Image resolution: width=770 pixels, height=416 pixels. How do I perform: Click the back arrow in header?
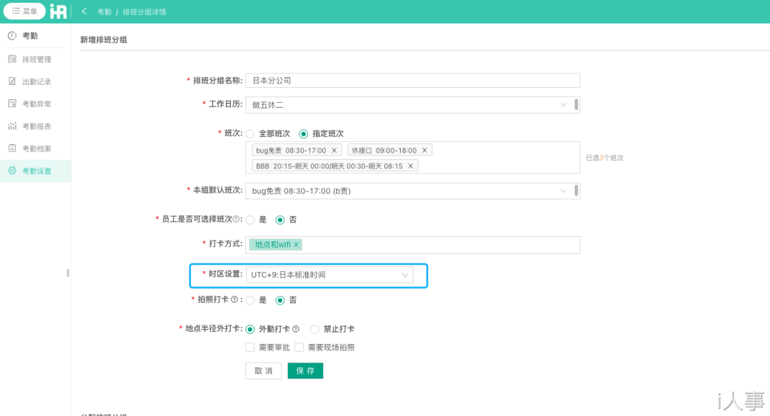pos(84,11)
